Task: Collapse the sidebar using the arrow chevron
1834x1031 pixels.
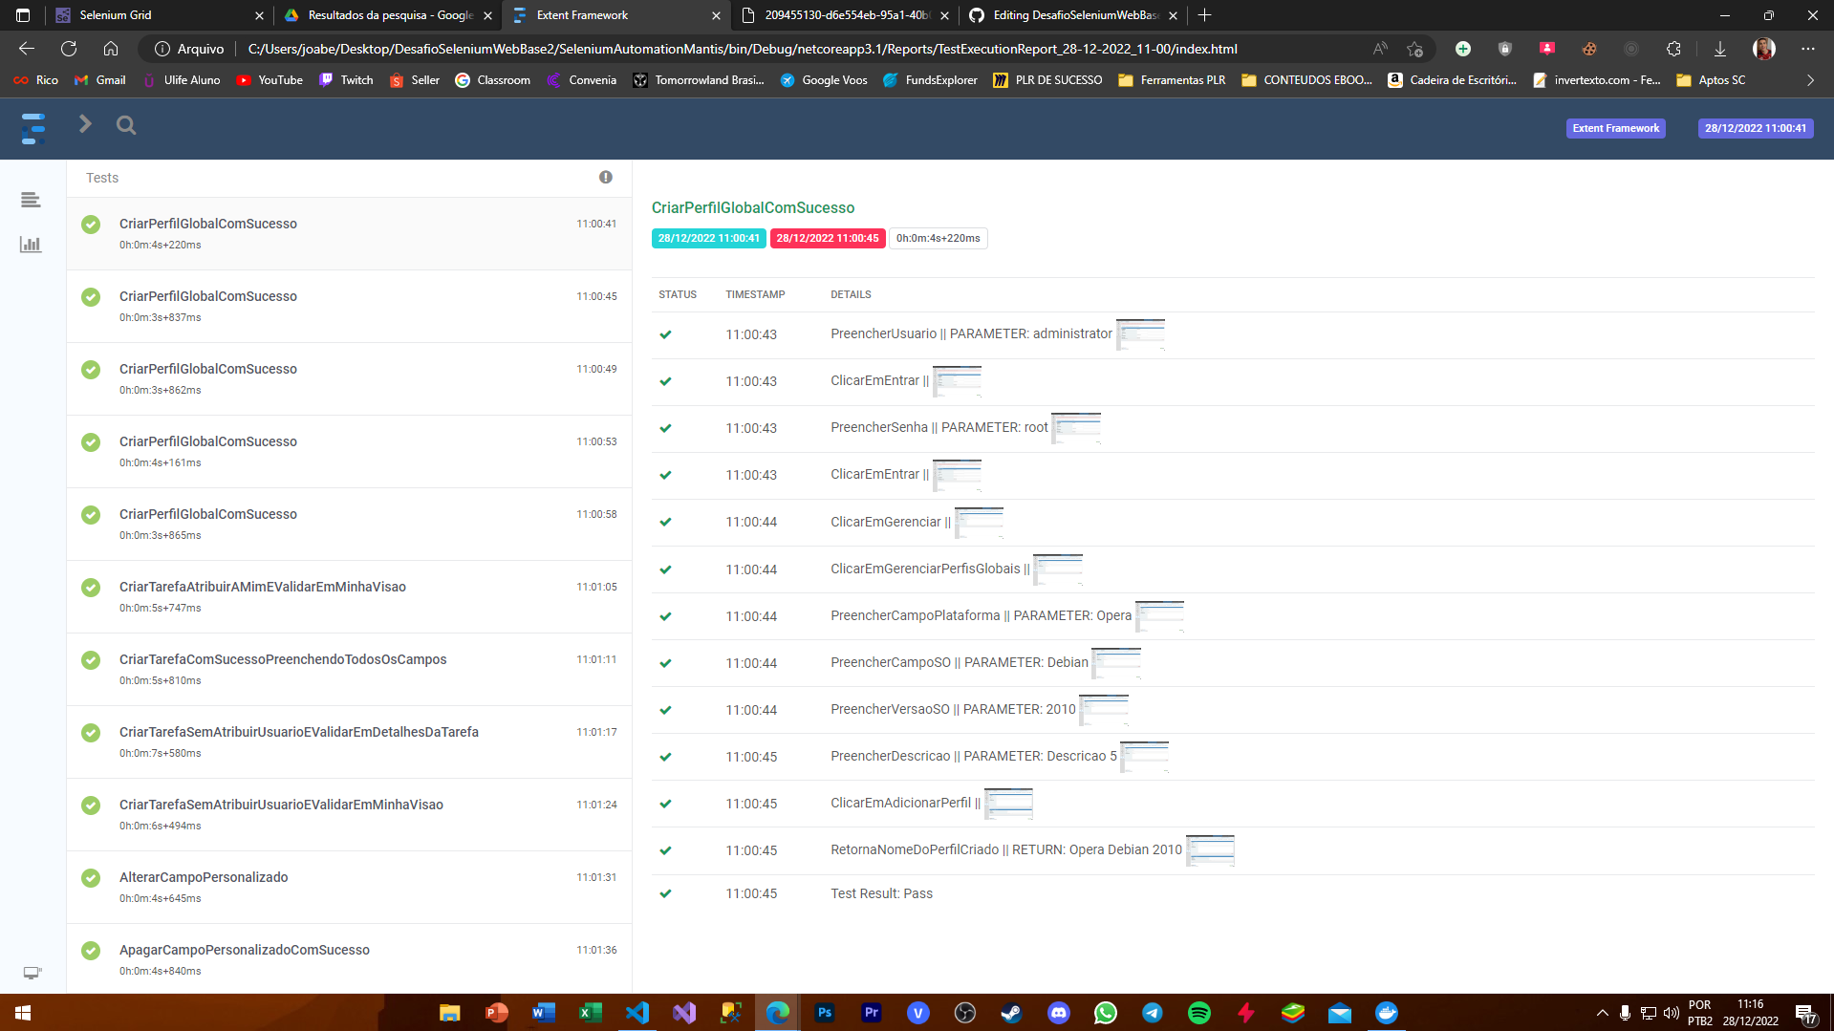Action: click(x=85, y=124)
